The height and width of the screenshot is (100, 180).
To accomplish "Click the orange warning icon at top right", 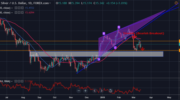I will (x=176, y=3).
